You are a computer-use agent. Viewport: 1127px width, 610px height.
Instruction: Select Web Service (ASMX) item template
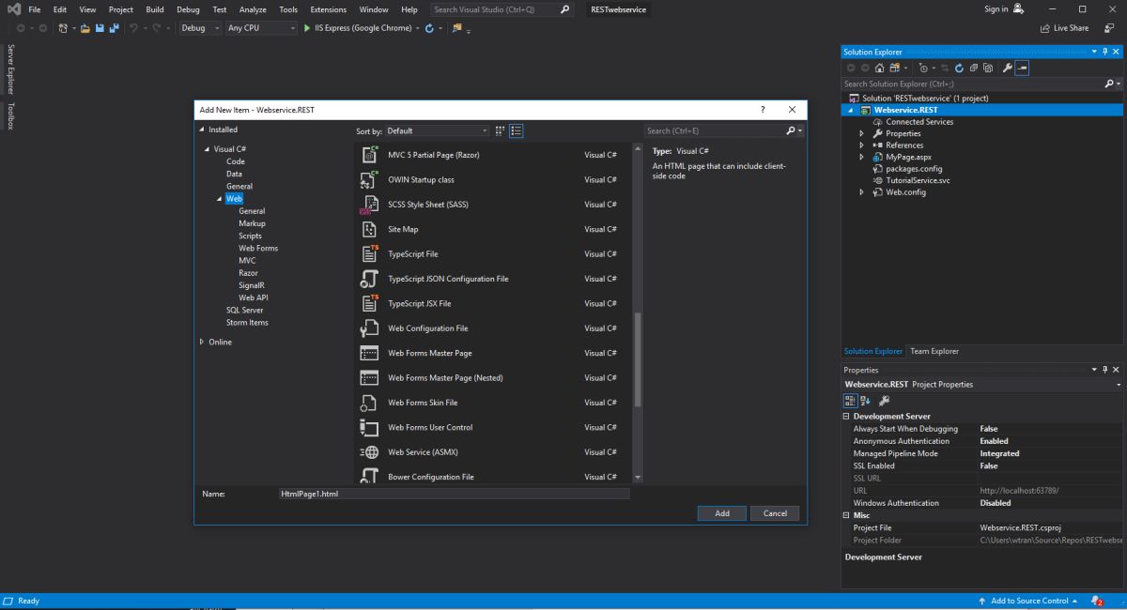(x=486, y=452)
